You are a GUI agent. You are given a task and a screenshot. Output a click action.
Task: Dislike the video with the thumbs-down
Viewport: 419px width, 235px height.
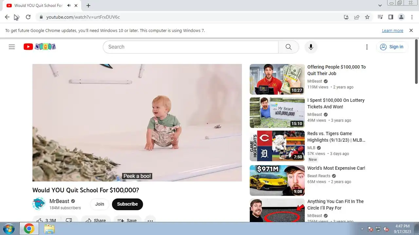click(x=69, y=220)
